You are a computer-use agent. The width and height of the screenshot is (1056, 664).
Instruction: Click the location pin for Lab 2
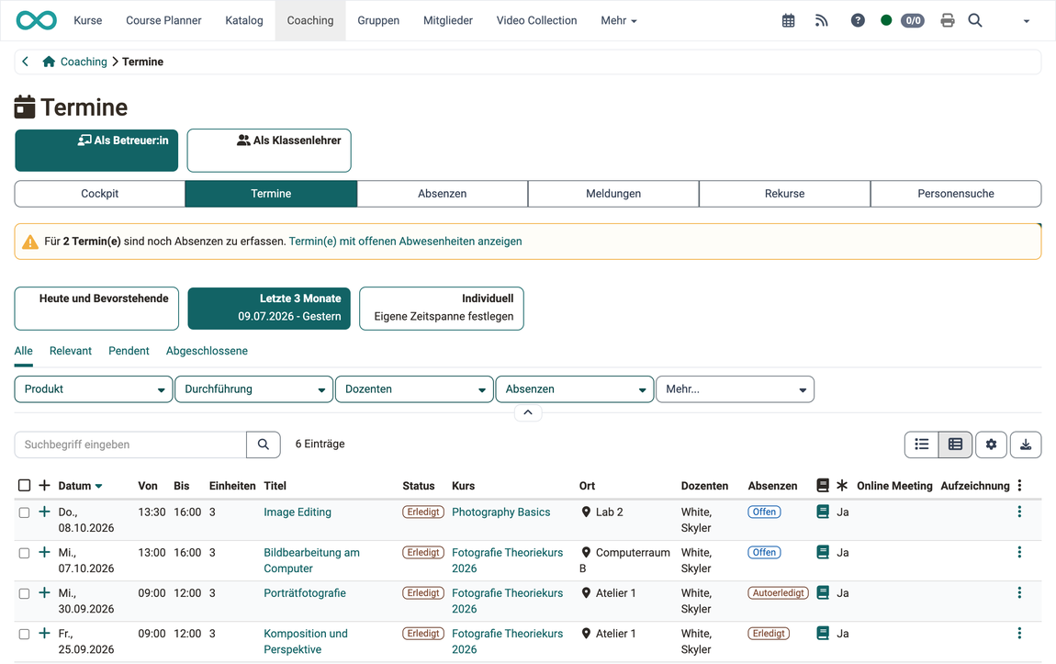[586, 512]
